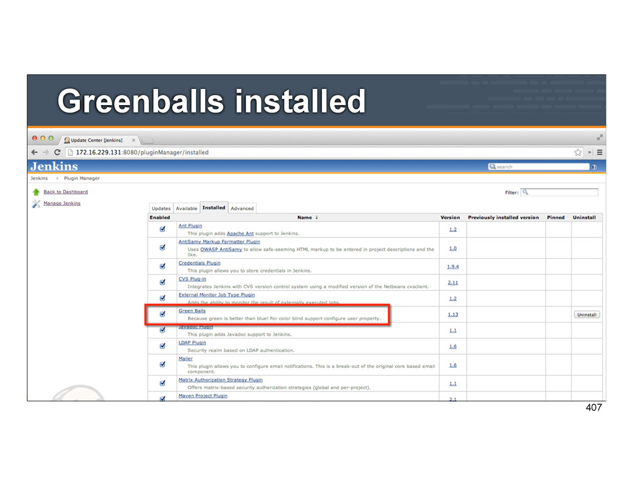Viewport: 633px width, 489px height.
Task: Disable Matrix Authorization Strategy checkbox
Action: coord(163,383)
